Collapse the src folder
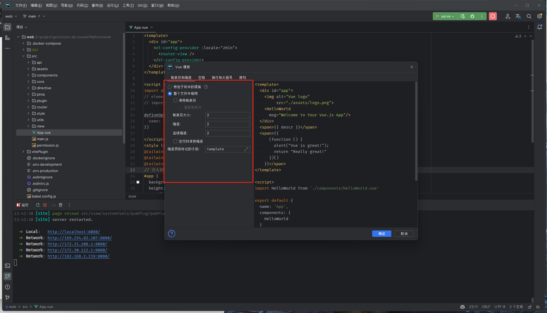This screenshot has height=313, width=547. click(23, 56)
